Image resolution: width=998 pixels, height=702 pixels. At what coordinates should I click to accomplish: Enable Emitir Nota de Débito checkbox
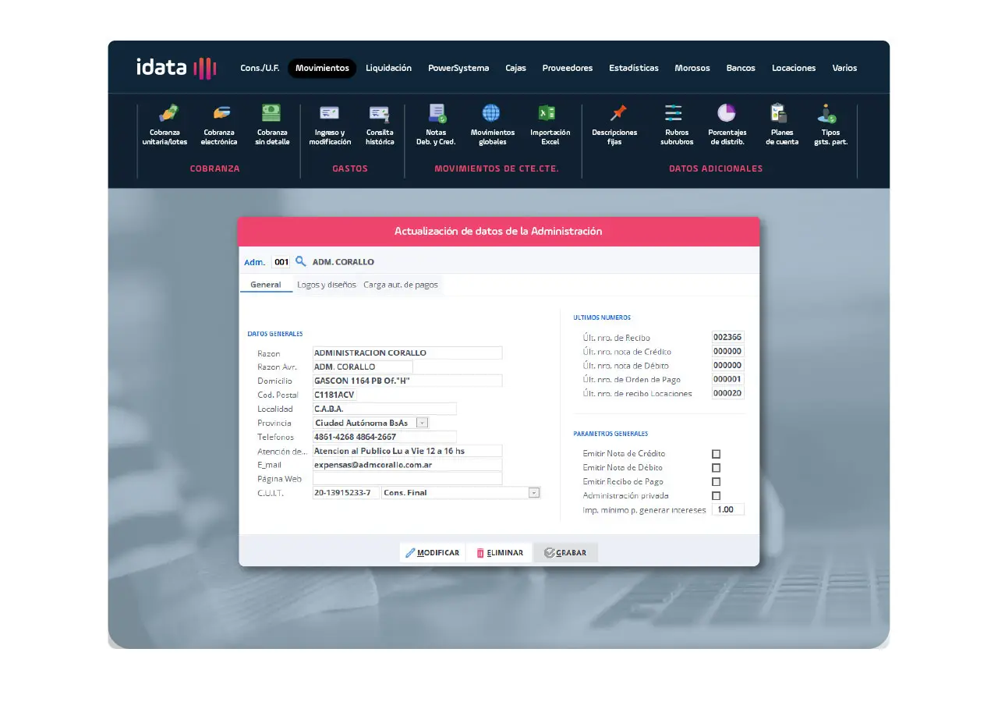tap(716, 468)
